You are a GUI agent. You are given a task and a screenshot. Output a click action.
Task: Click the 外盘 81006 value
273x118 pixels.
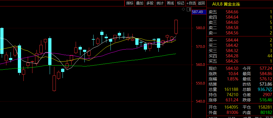[232, 113]
